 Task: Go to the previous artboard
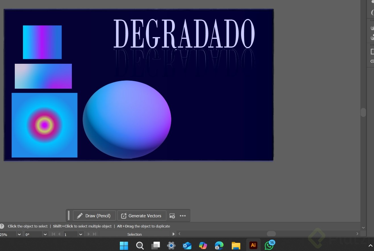(59, 234)
